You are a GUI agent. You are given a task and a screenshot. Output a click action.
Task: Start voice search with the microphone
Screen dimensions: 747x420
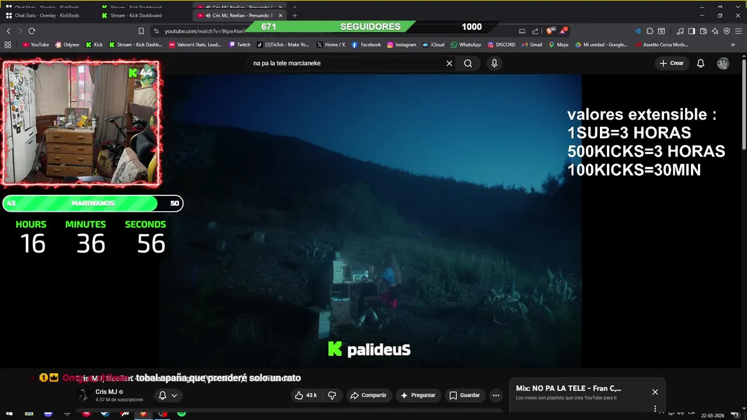point(494,63)
